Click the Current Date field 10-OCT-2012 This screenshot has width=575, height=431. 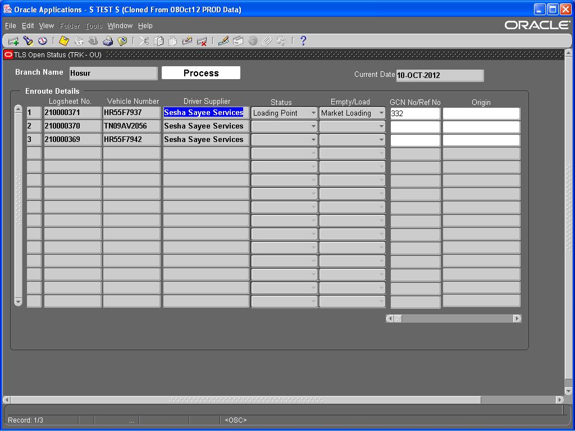point(440,76)
